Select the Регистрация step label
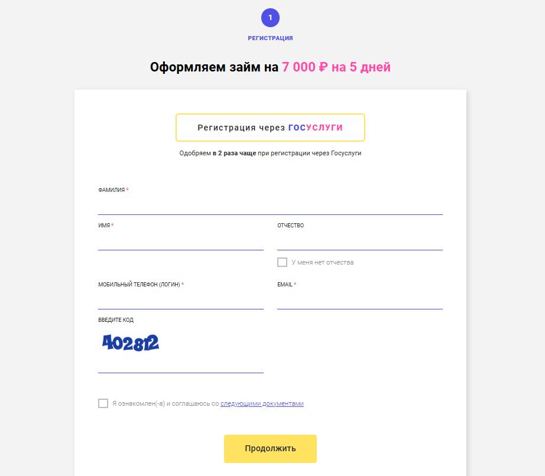The width and height of the screenshot is (545, 476). pyautogui.click(x=270, y=38)
